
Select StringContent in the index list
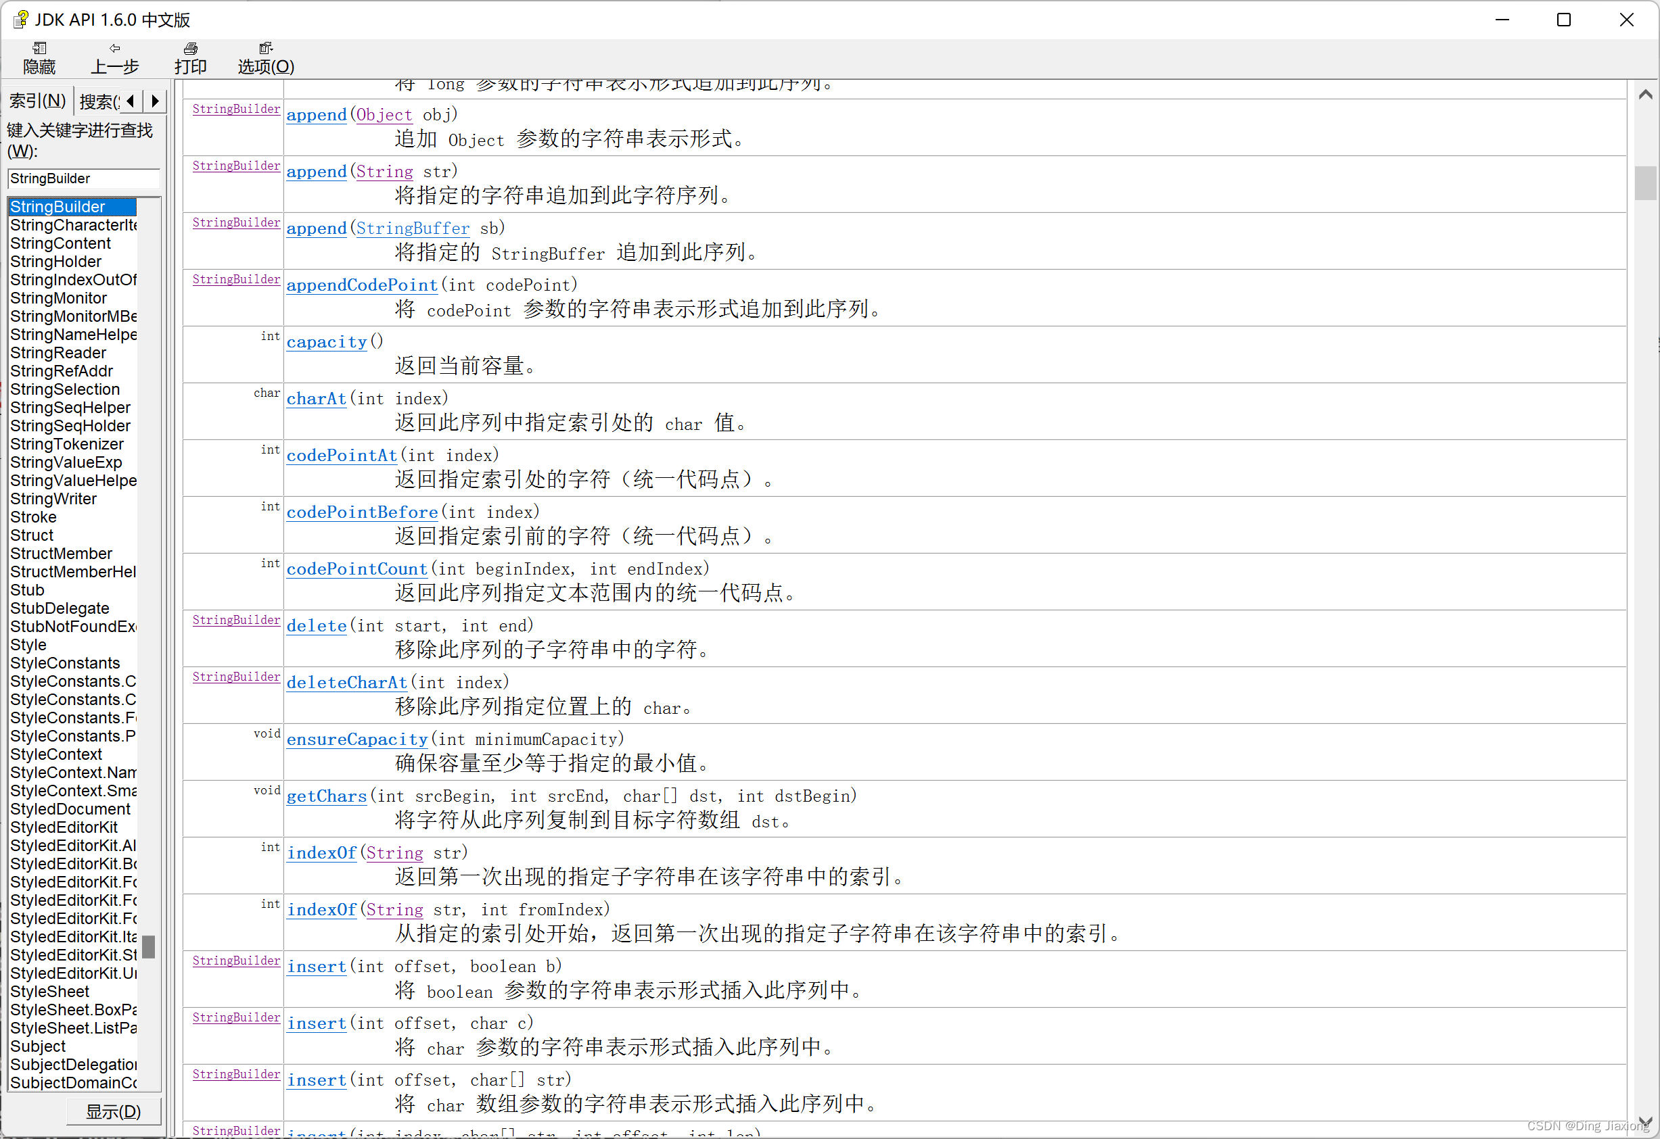tap(61, 243)
